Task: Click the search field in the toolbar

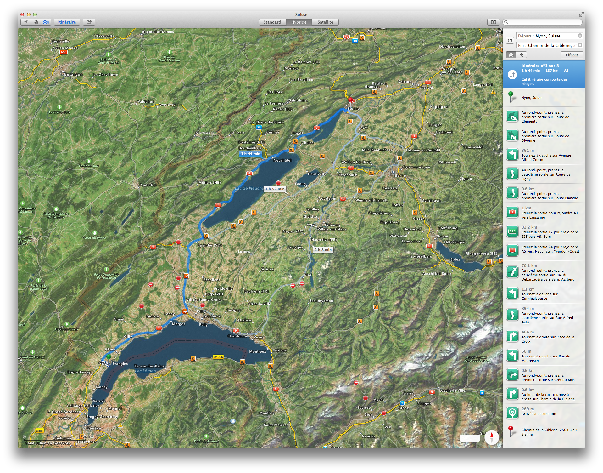Action: click(544, 22)
